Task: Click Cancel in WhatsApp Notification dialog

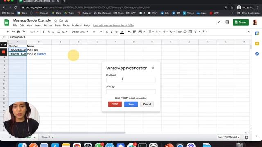Action: pos(147,104)
